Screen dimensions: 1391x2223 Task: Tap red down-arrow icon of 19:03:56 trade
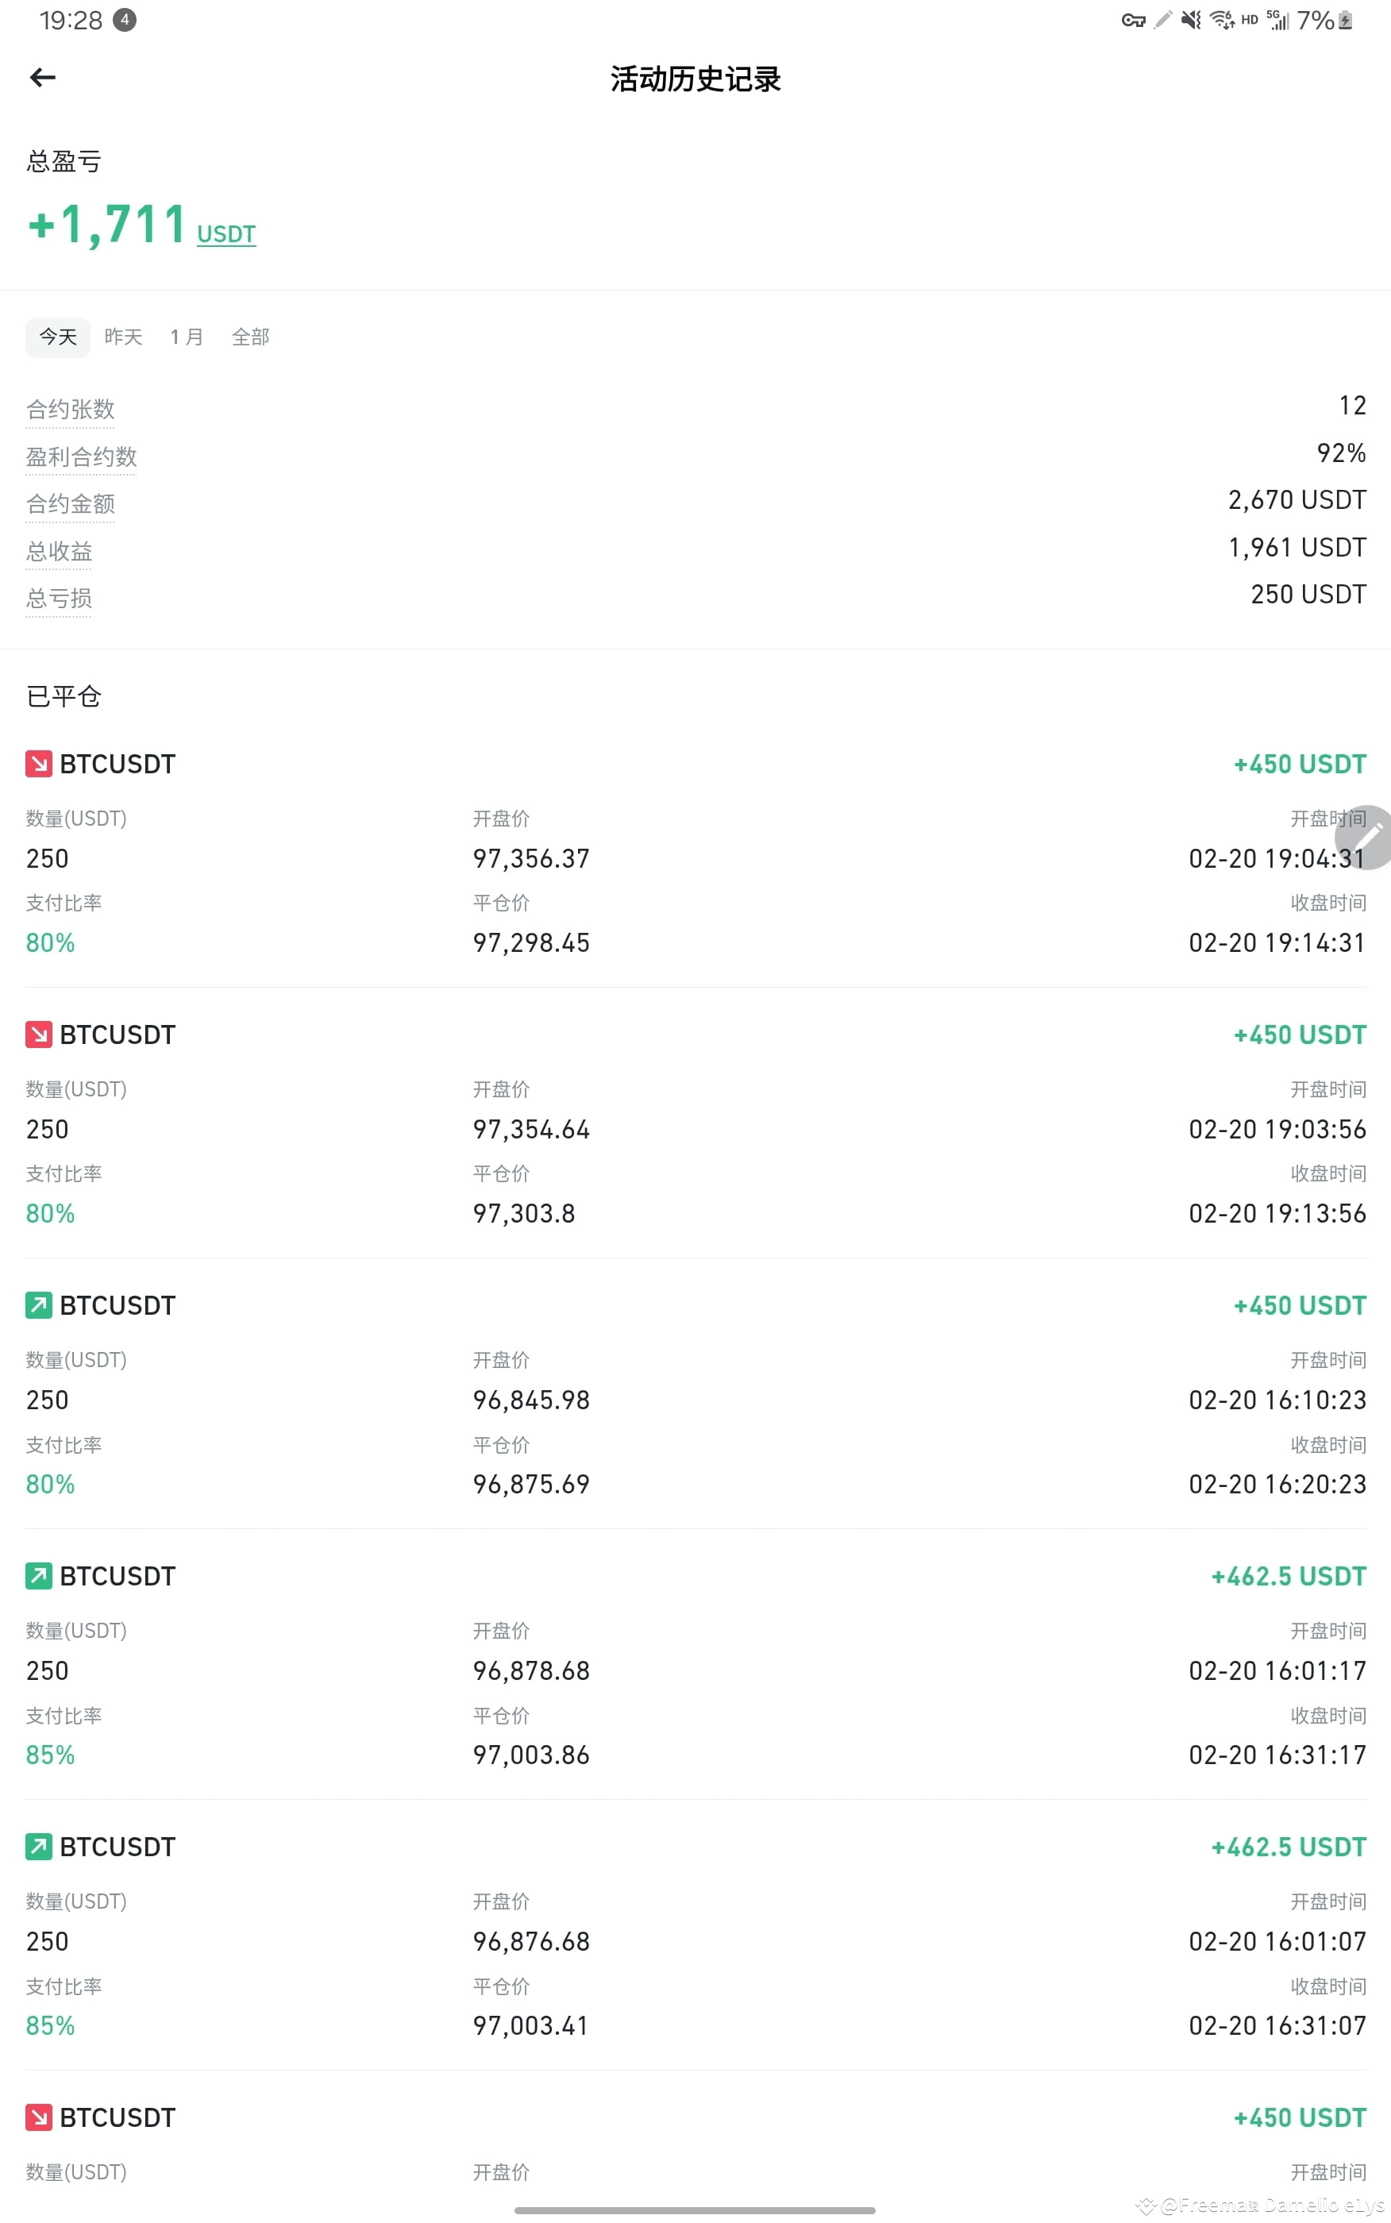pyautogui.click(x=39, y=1034)
